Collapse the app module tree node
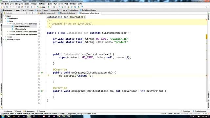 (x=4, y=16)
